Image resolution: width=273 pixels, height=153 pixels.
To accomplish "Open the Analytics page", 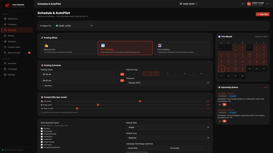I will pos(17,41).
